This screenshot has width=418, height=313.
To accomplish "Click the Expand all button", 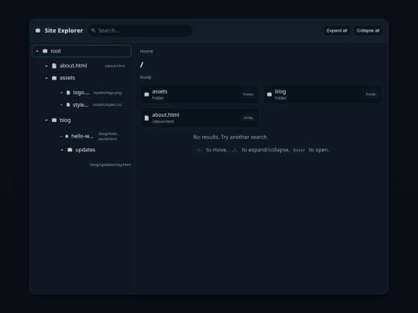I will [x=337, y=31].
